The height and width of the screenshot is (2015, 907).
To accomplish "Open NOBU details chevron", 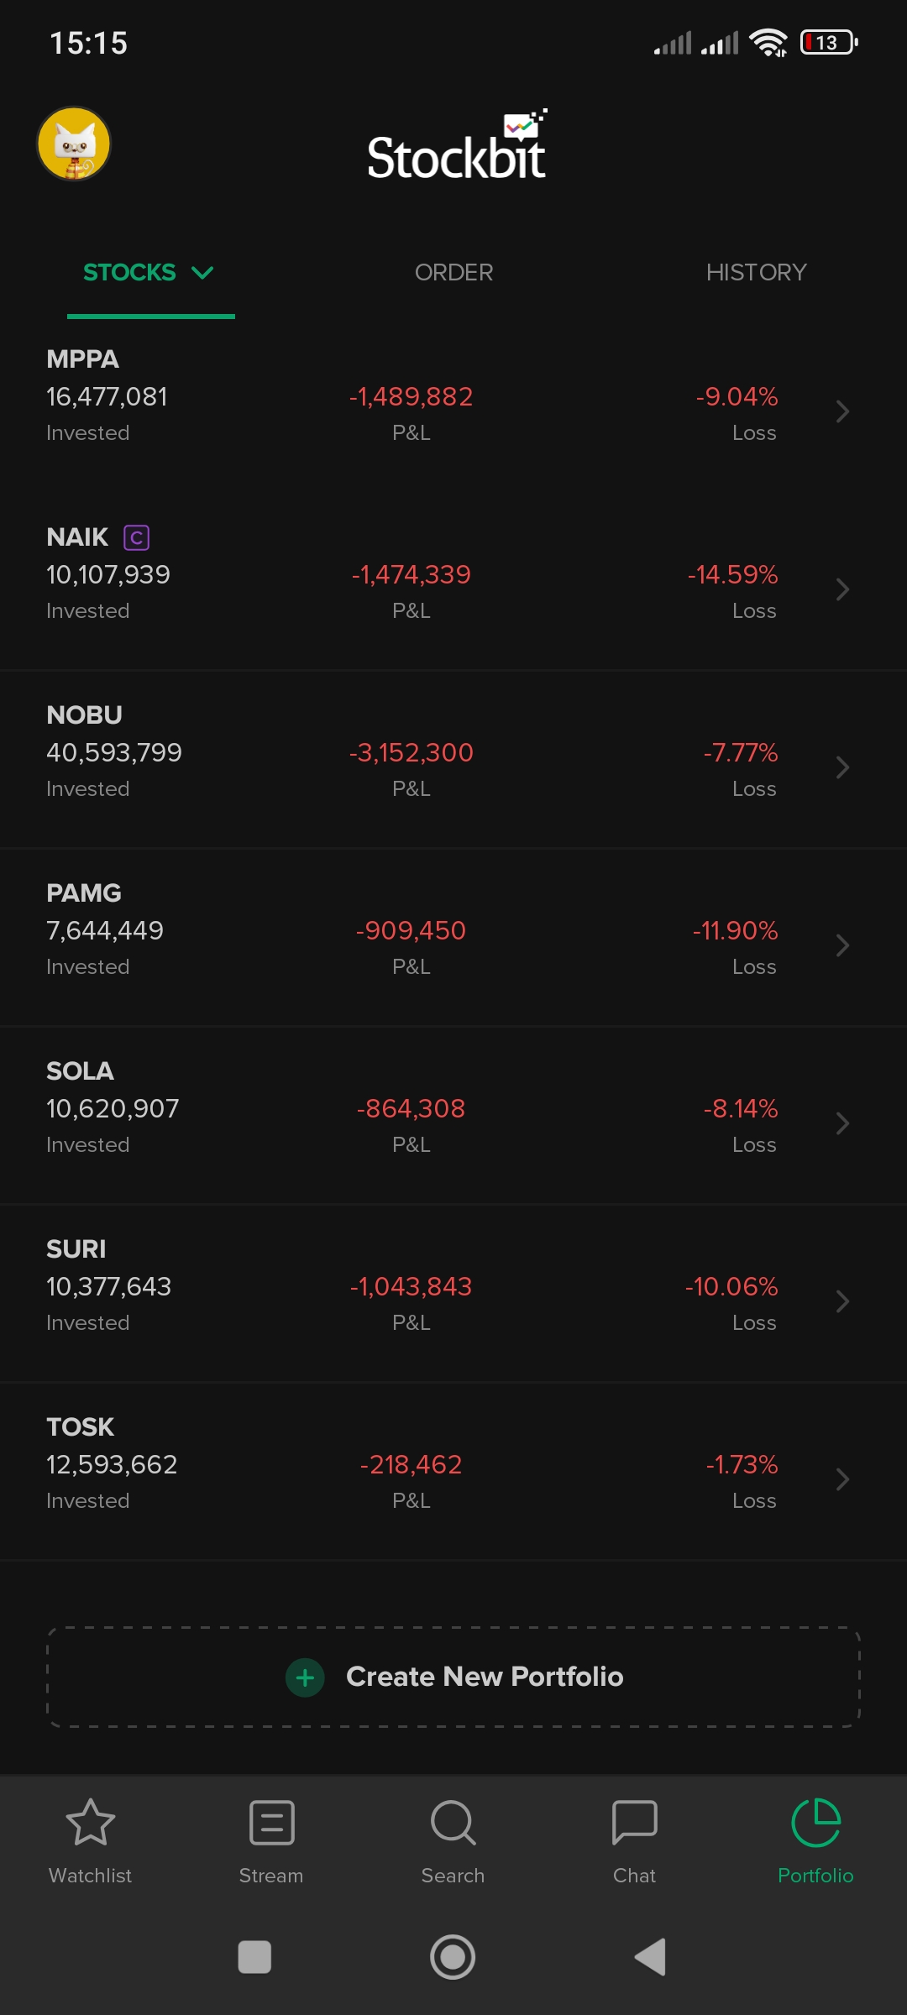I will [842, 767].
